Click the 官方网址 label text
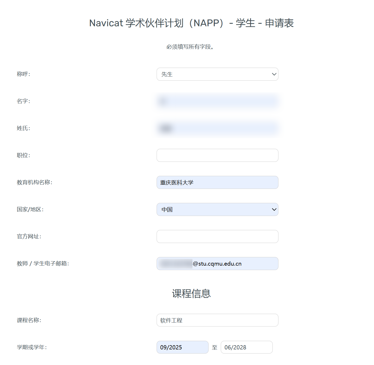Image resolution: width=374 pixels, height=365 pixels. pyautogui.click(x=29, y=236)
